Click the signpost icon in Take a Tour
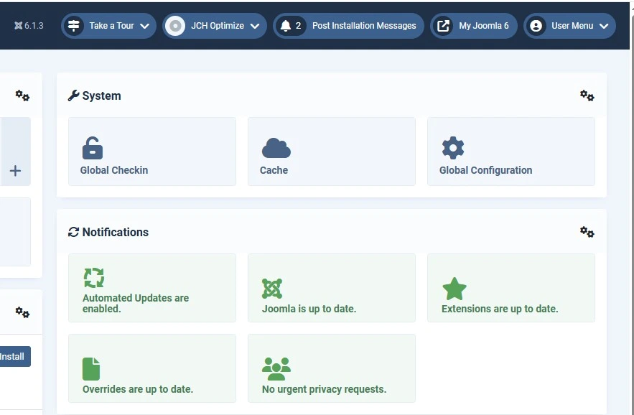Viewport: 634px width, 415px height. point(73,26)
